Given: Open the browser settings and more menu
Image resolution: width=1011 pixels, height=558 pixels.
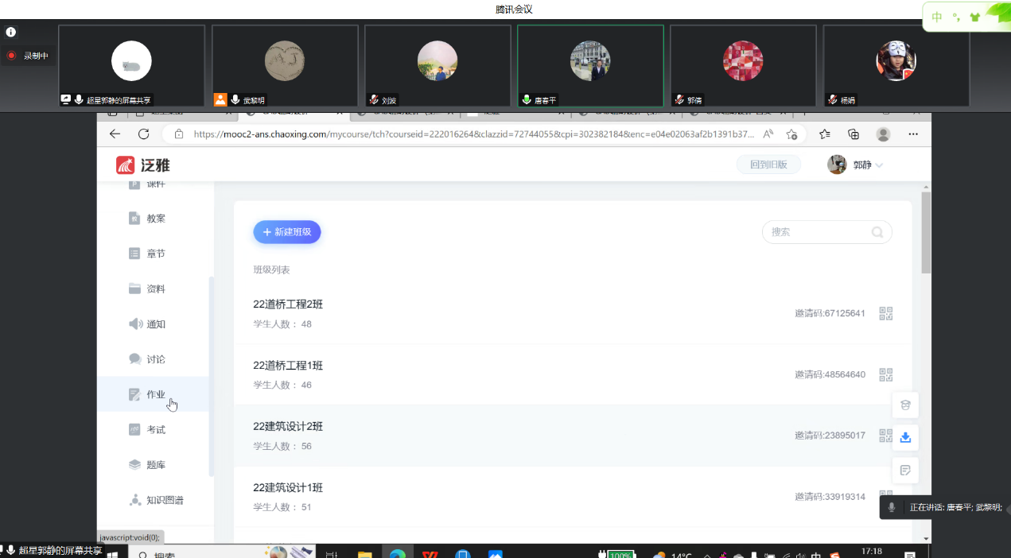Looking at the screenshot, I should click(913, 134).
